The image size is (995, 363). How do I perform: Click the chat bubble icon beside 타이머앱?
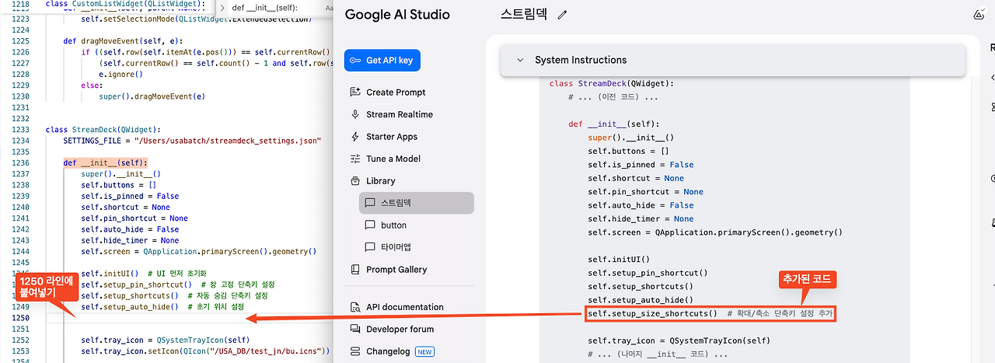pyautogui.click(x=370, y=247)
